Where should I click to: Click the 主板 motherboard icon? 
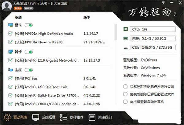tap(10, 70)
